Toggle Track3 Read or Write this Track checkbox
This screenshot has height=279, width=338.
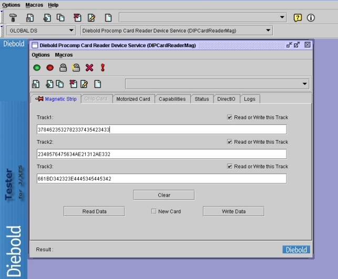click(230, 166)
